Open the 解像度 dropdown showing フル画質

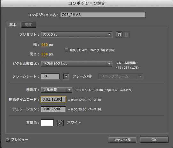[x=57, y=90]
